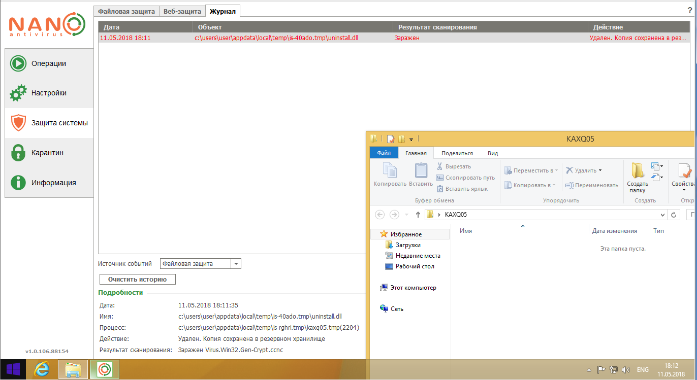
Task: Click Переименовать in the ribbon
Action: [x=591, y=185]
